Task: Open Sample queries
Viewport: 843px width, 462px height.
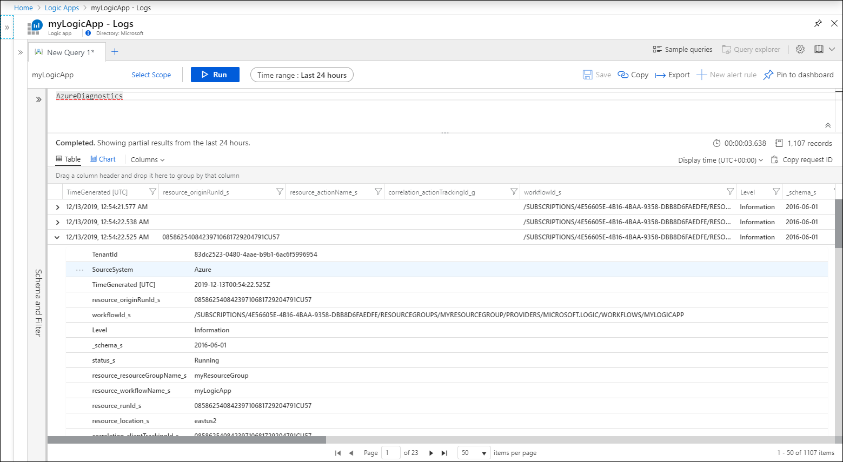Action: coord(682,49)
